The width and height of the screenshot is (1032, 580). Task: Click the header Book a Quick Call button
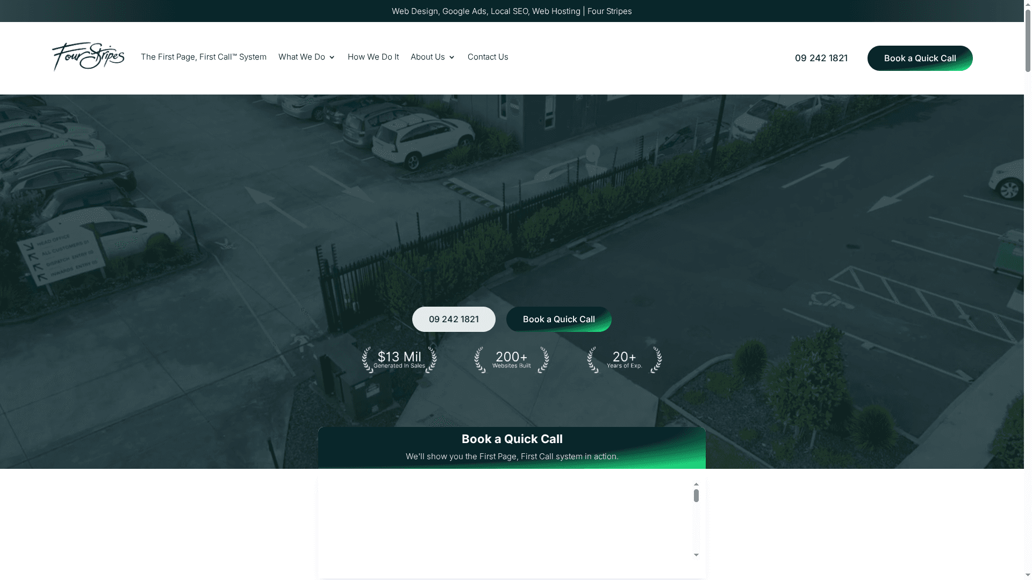tap(920, 58)
